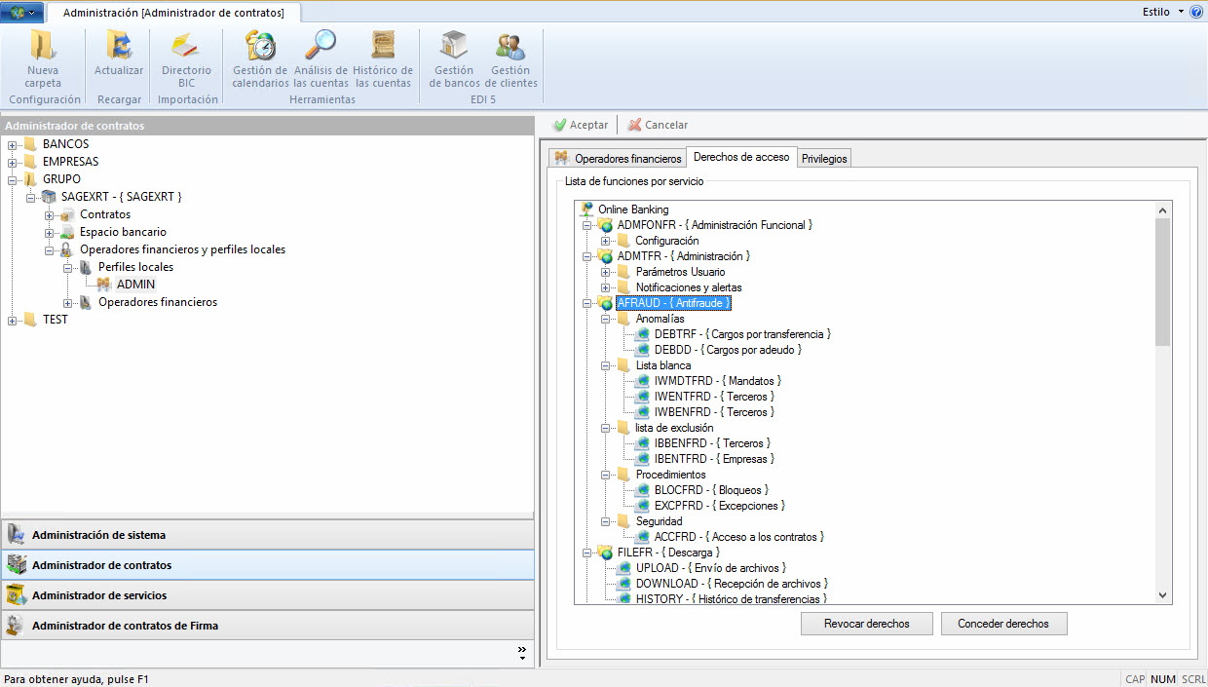
Task: Click the Actualizar reload icon
Action: (119, 47)
